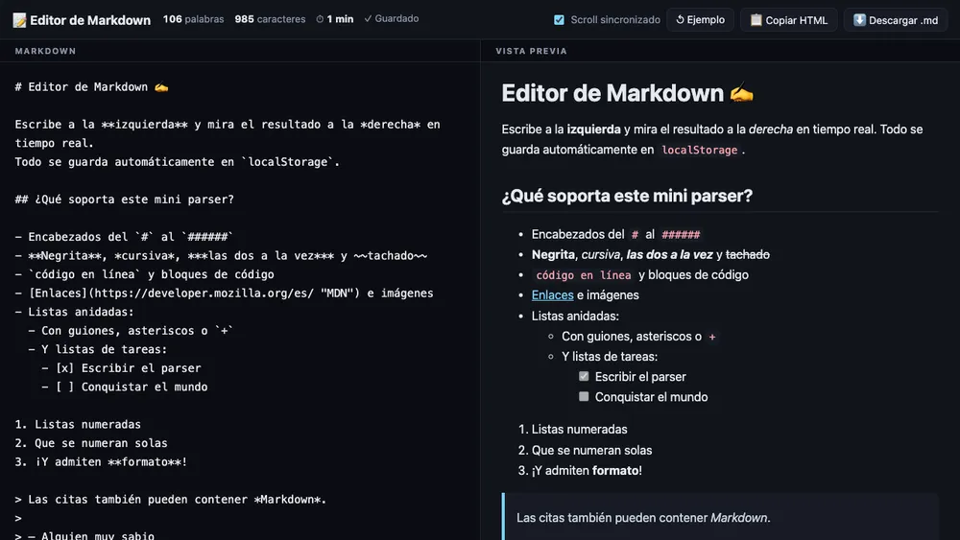Load the Ejemplo sample document
960x540 pixels.
tap(700, 19)
